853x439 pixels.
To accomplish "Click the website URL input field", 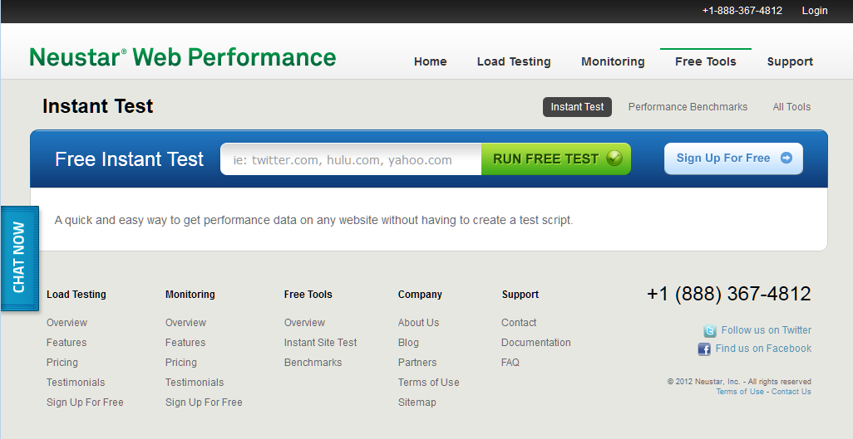I will (351, 159).
